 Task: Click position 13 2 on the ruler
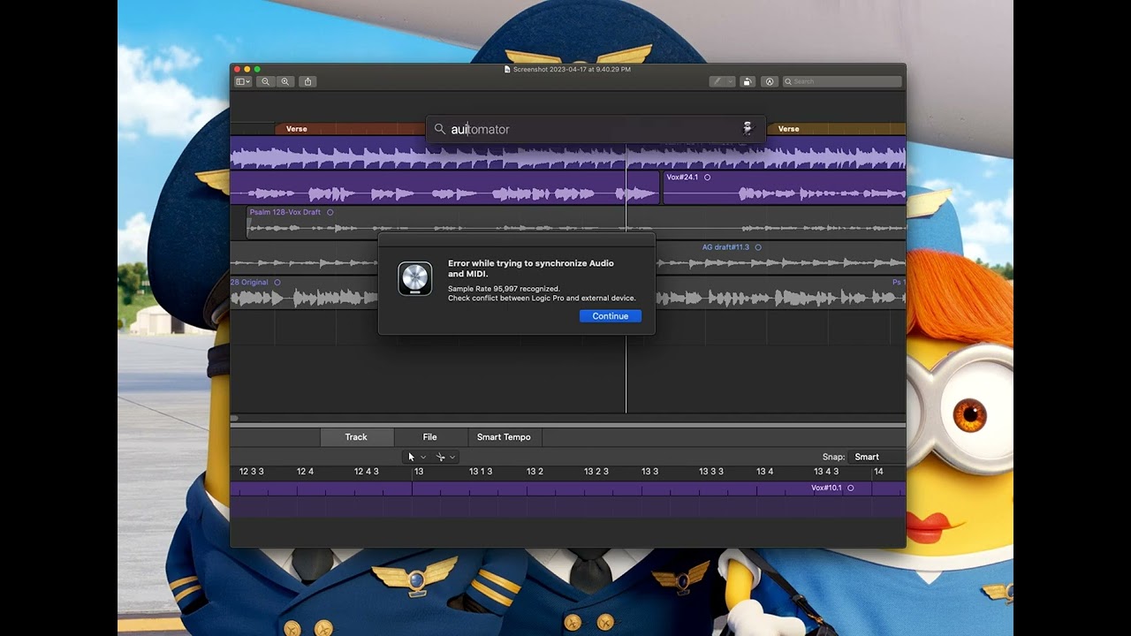pyautogui.click(x=535, y=472)
